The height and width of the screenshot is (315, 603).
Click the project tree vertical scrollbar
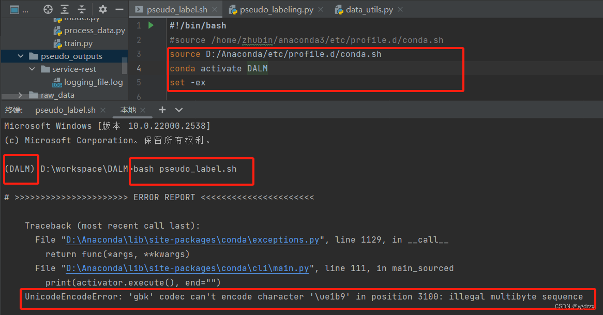point(125,65)
